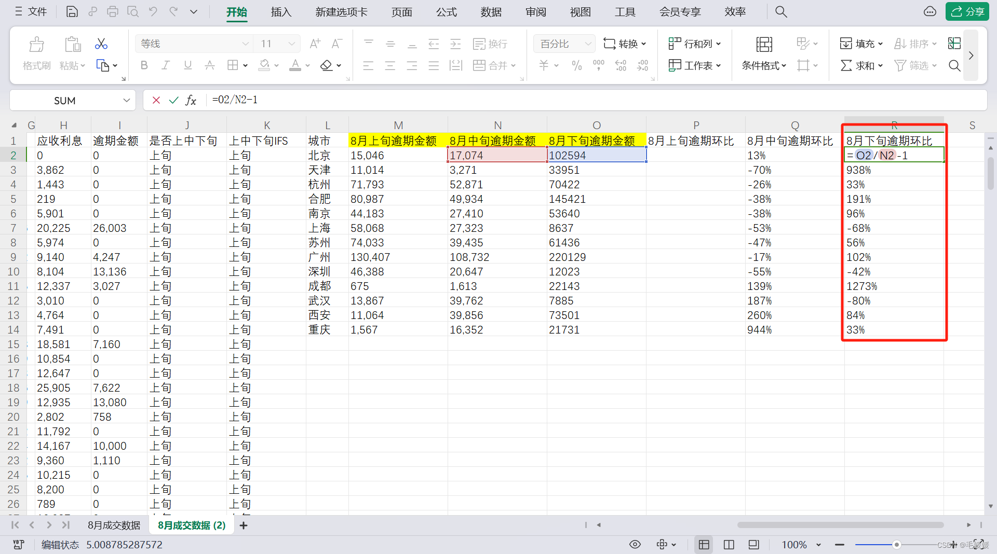The height and width of the screenshot is (554, 997).
Task: Align text left in cell
Action: (x=368, y=65)
